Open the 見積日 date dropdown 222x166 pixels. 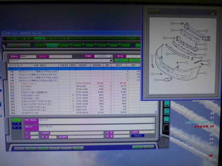coord(111,56)
